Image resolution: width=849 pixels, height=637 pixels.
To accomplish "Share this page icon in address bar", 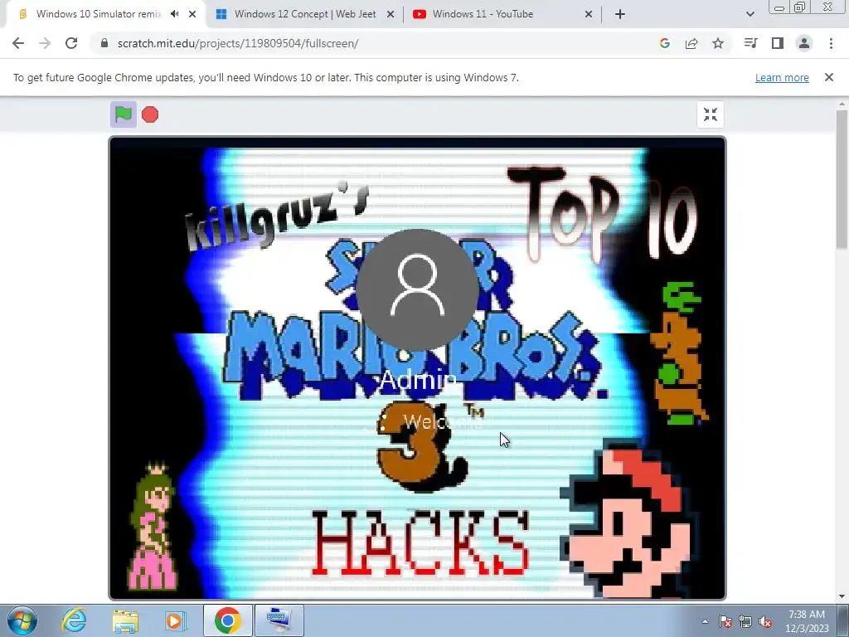I will (691, 43).
